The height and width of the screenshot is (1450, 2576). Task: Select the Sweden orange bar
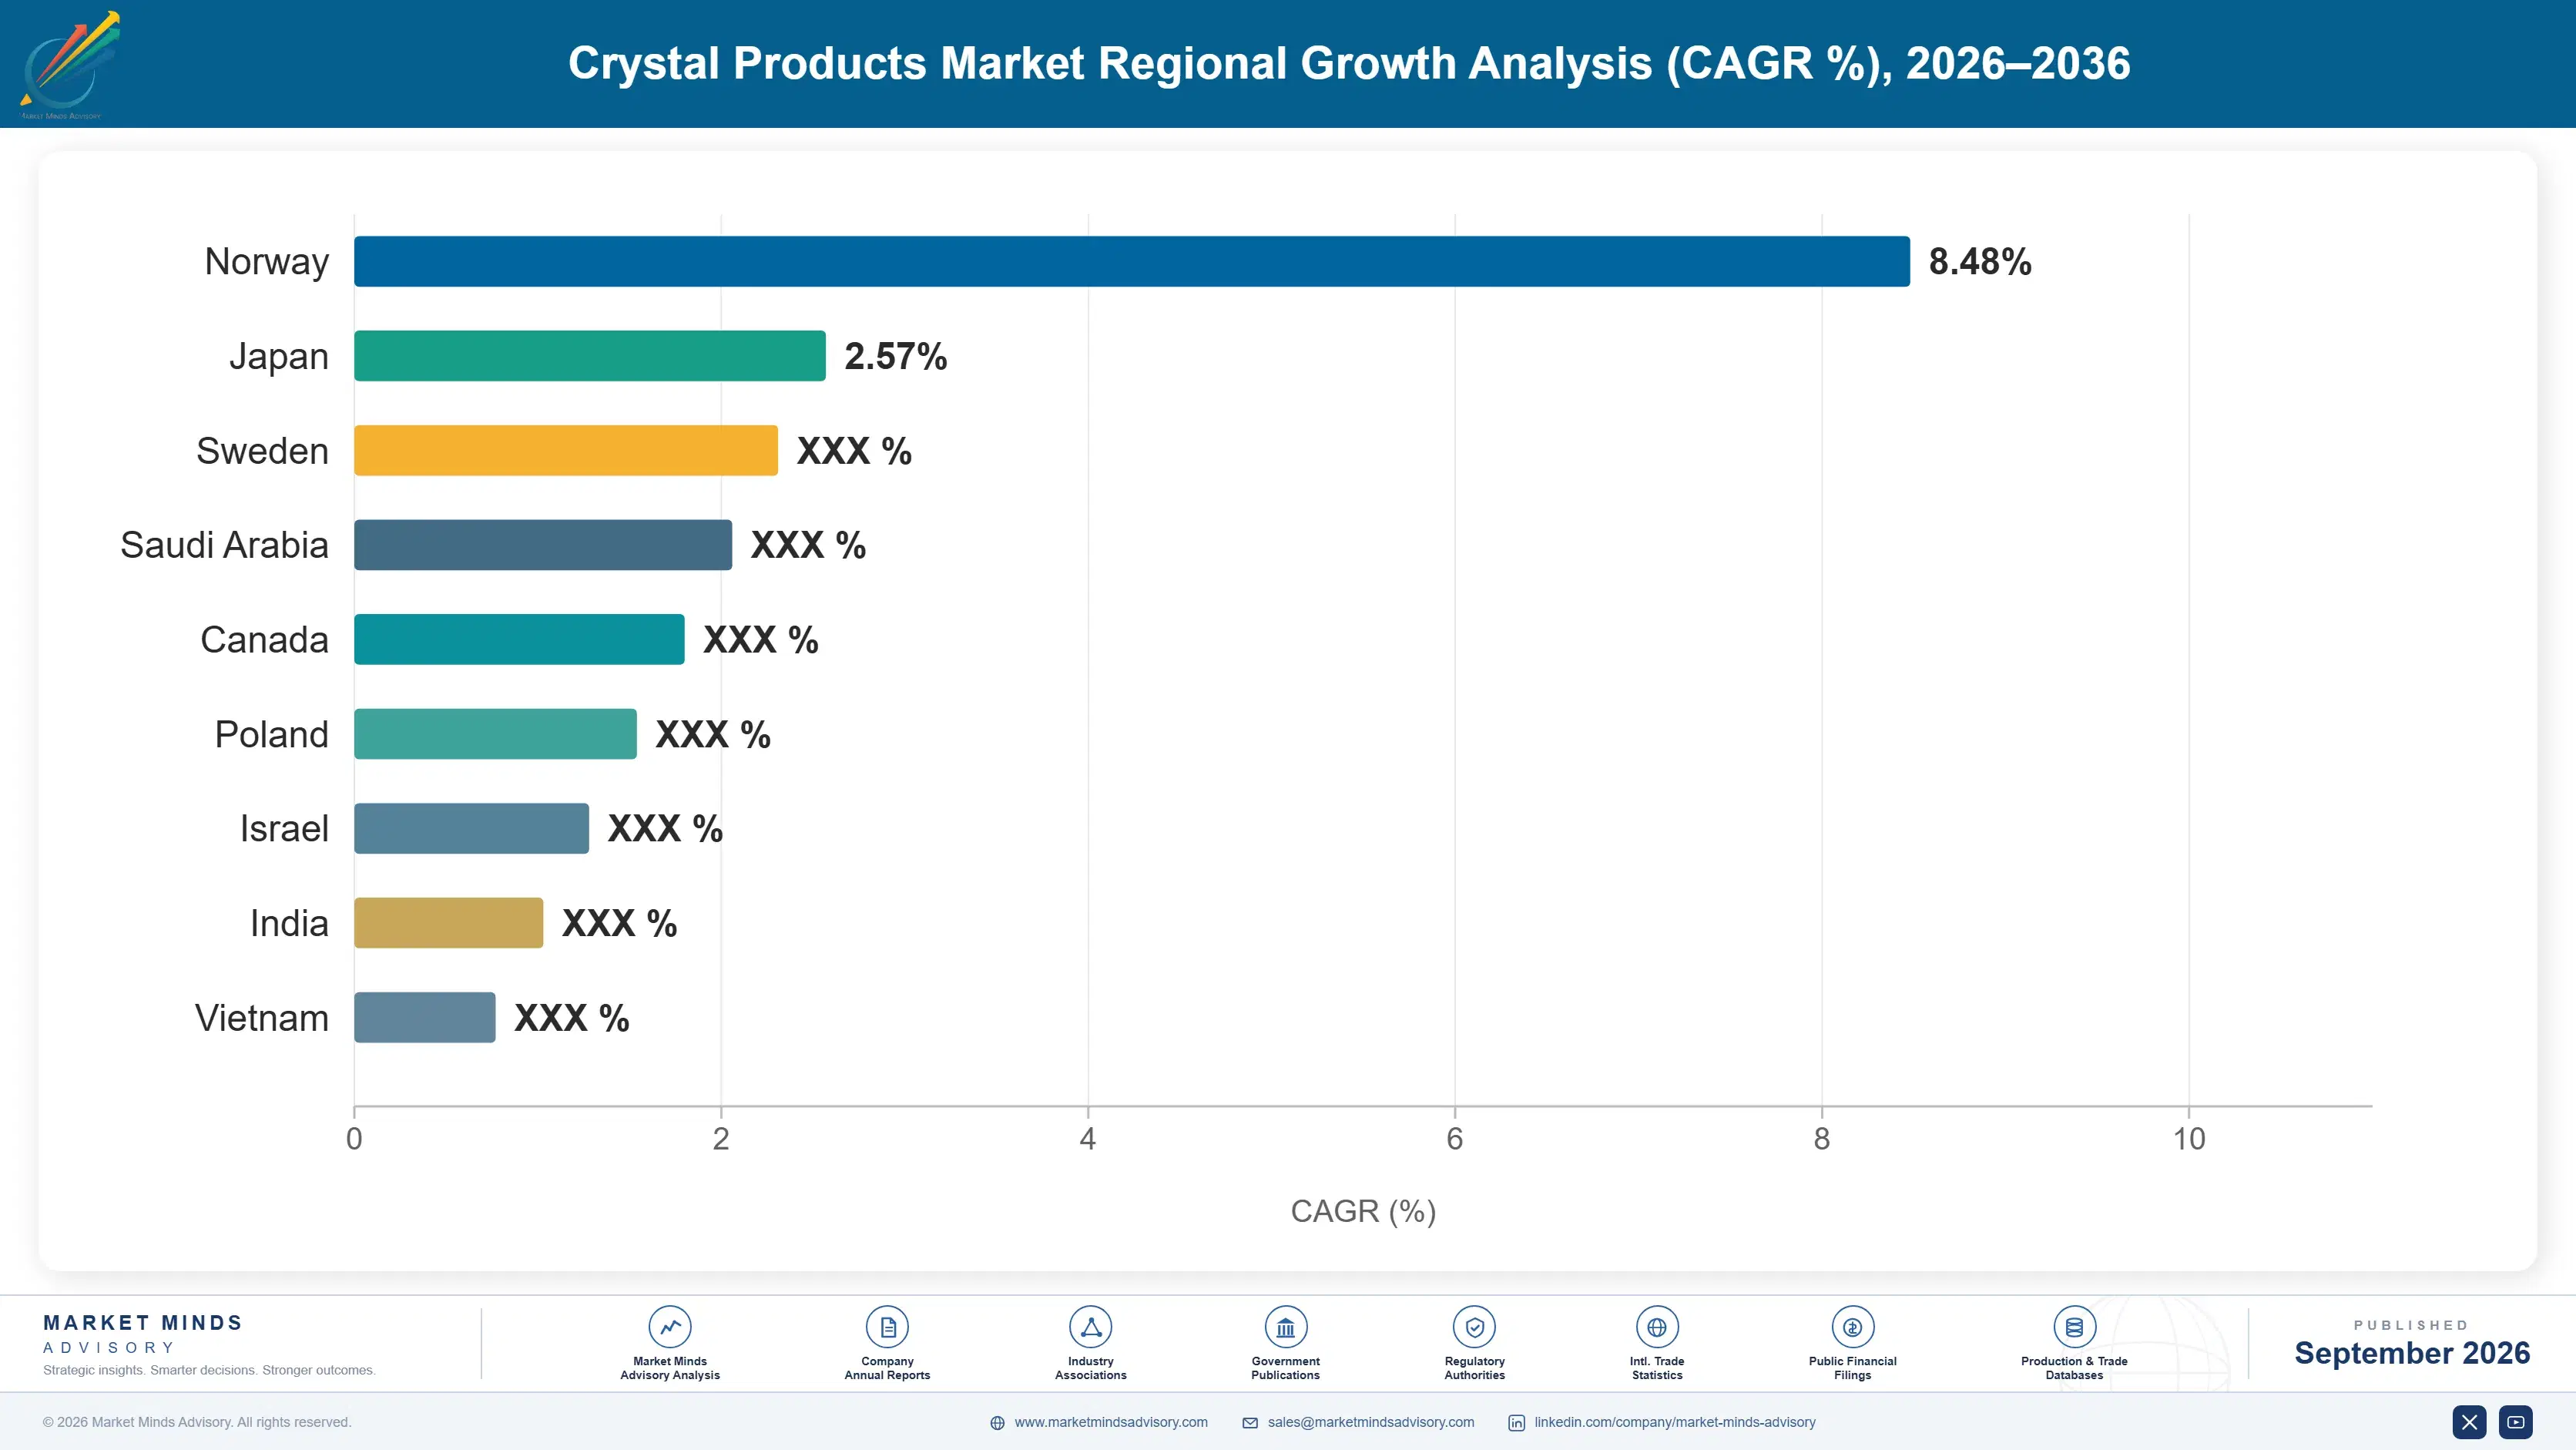tap(566, 450)
